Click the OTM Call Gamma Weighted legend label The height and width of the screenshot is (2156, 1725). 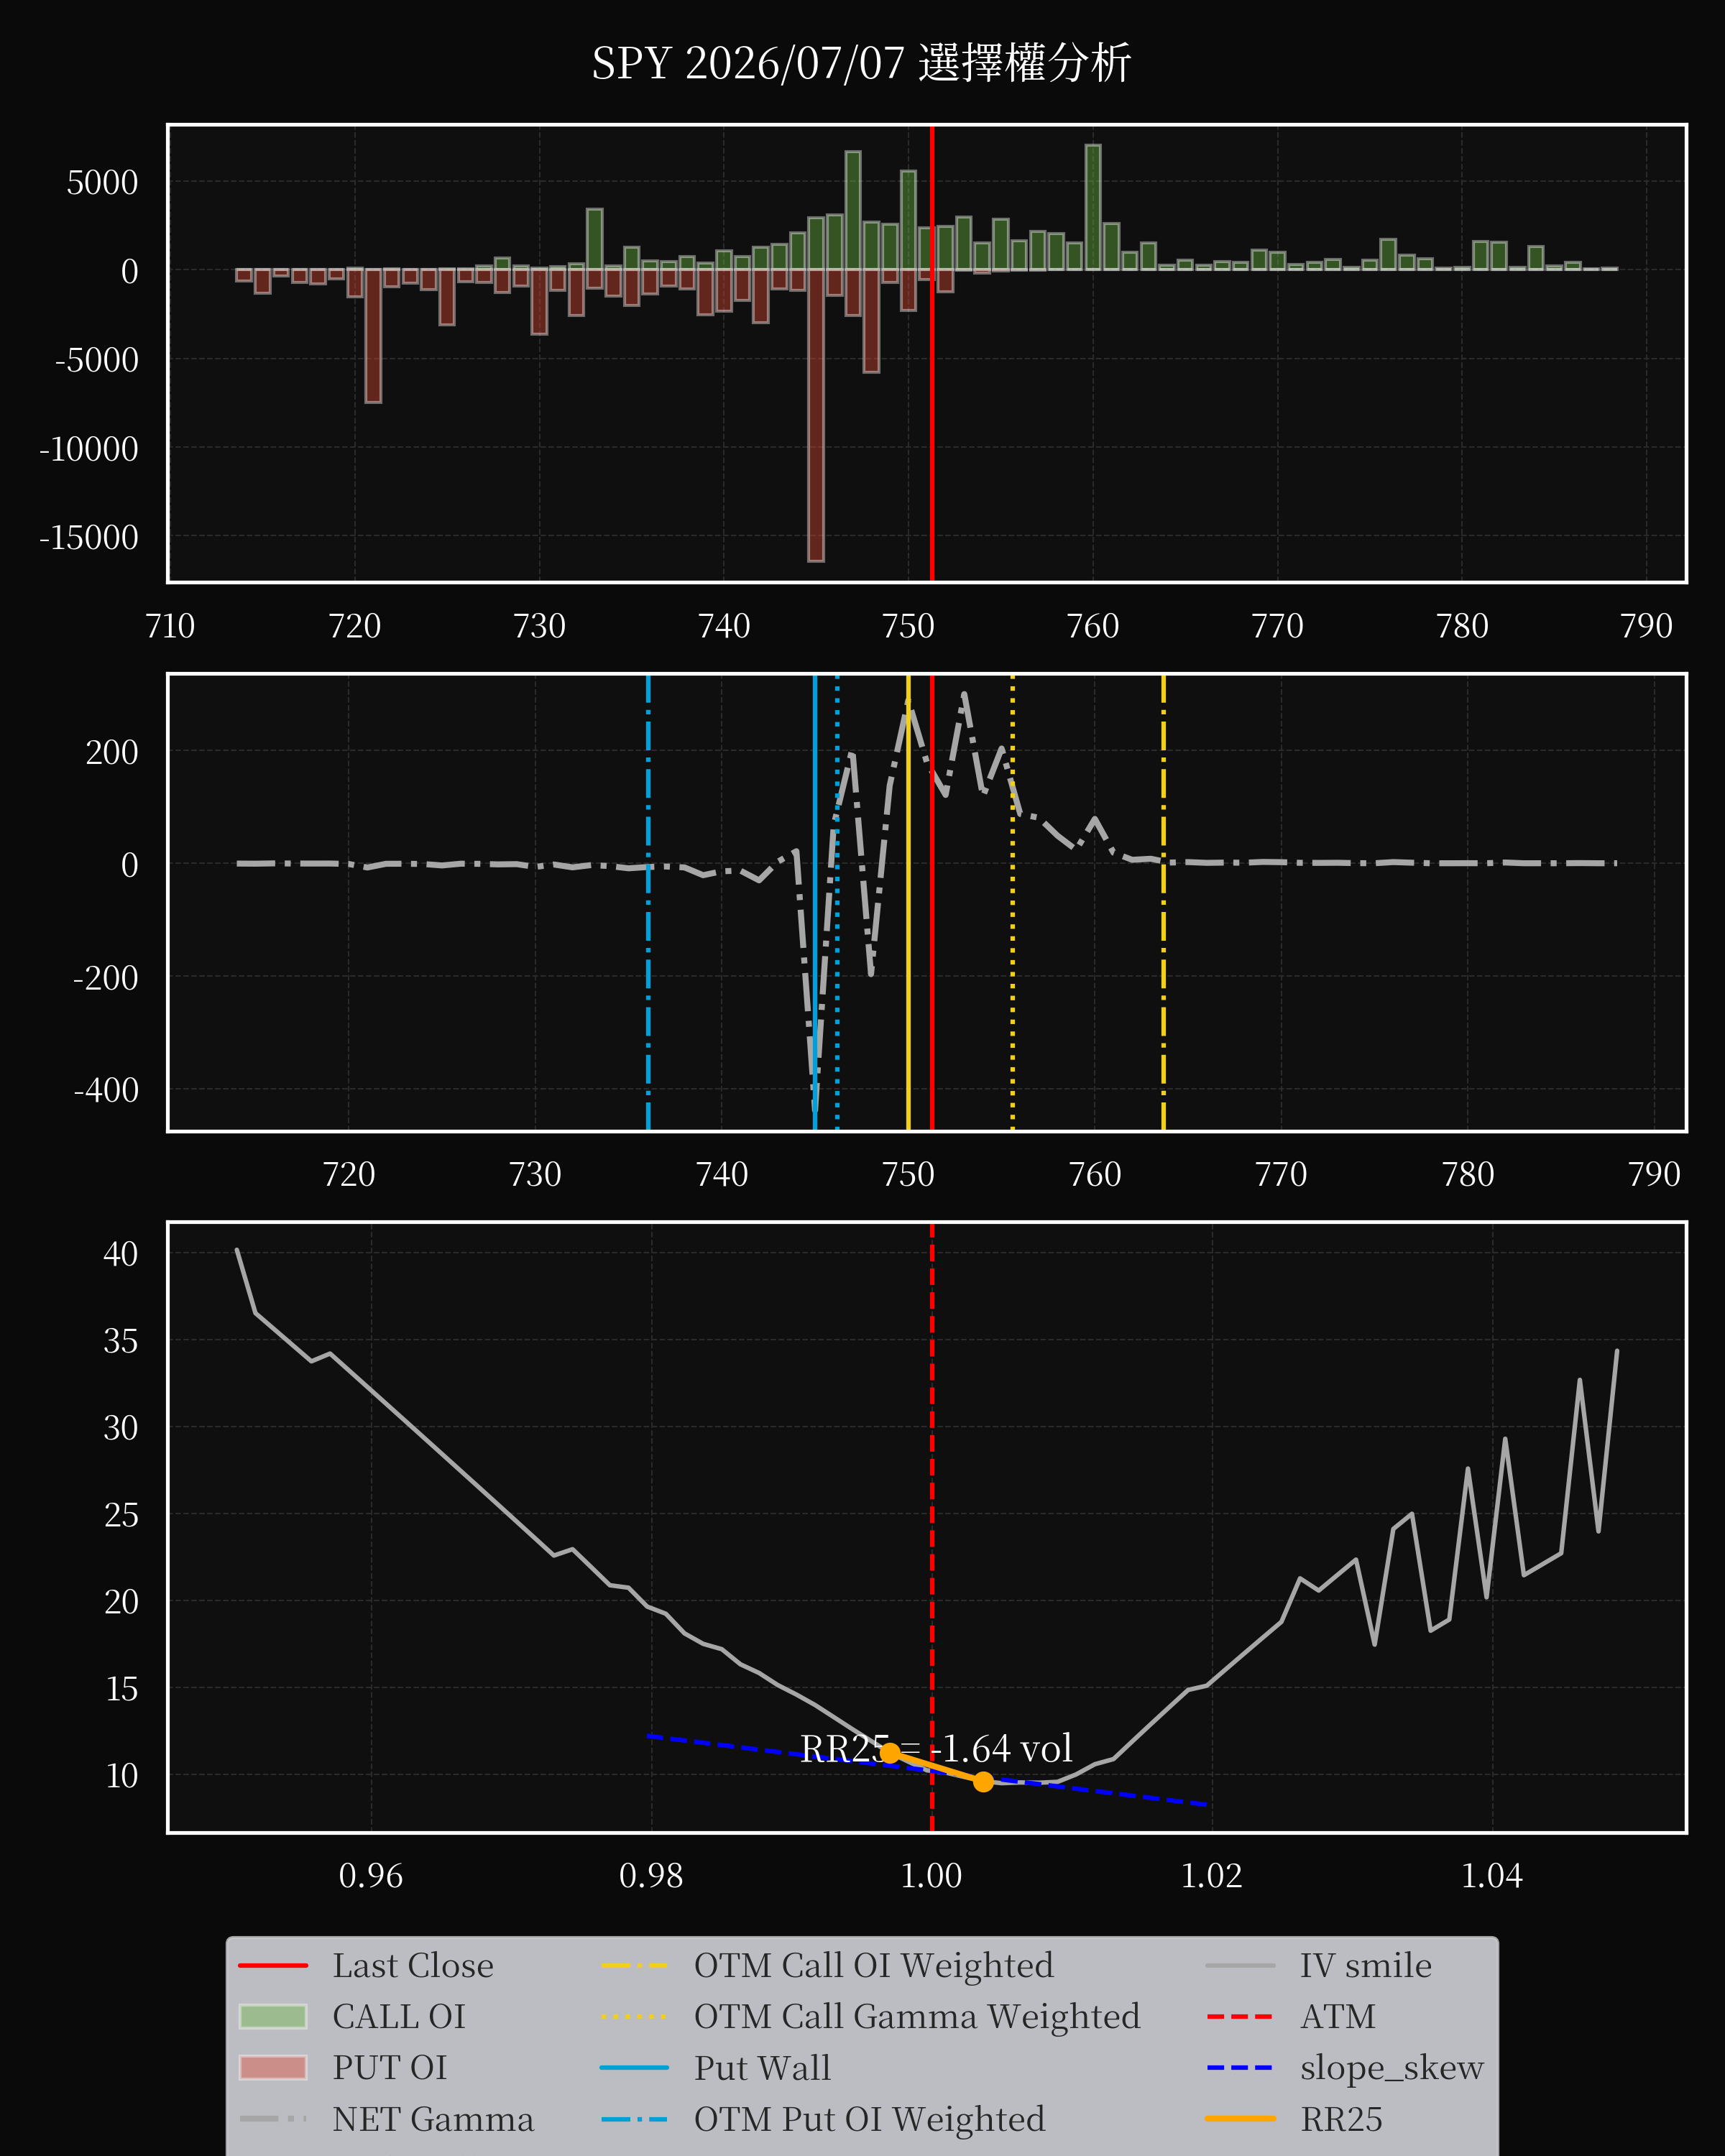click(x=917, y=2017)
